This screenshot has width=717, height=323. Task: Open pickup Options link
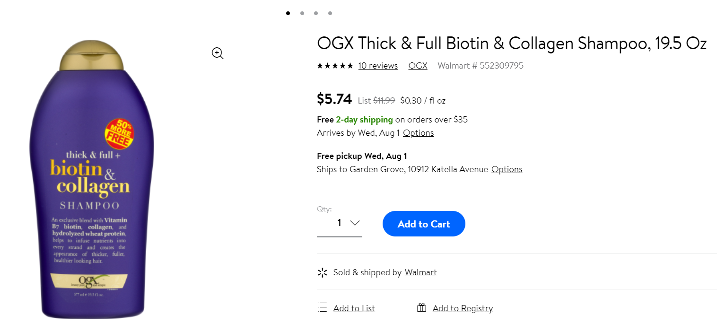tap(507, 169)
